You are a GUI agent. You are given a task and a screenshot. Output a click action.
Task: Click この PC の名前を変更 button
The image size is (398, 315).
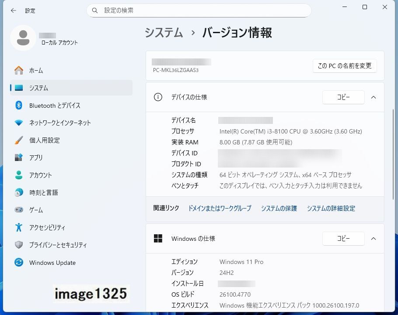tap(345, 66)
